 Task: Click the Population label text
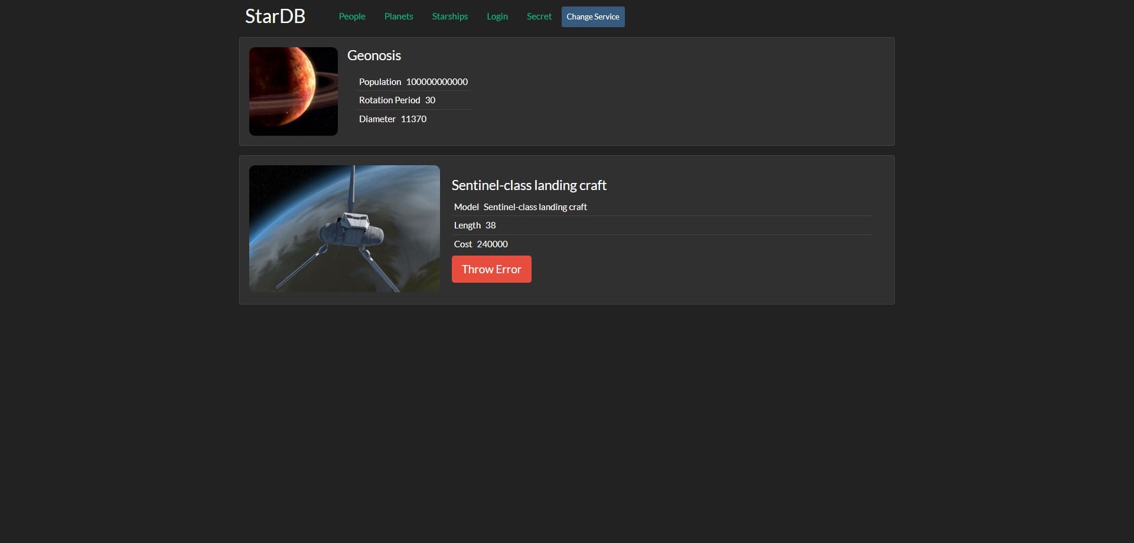(380, 82)
